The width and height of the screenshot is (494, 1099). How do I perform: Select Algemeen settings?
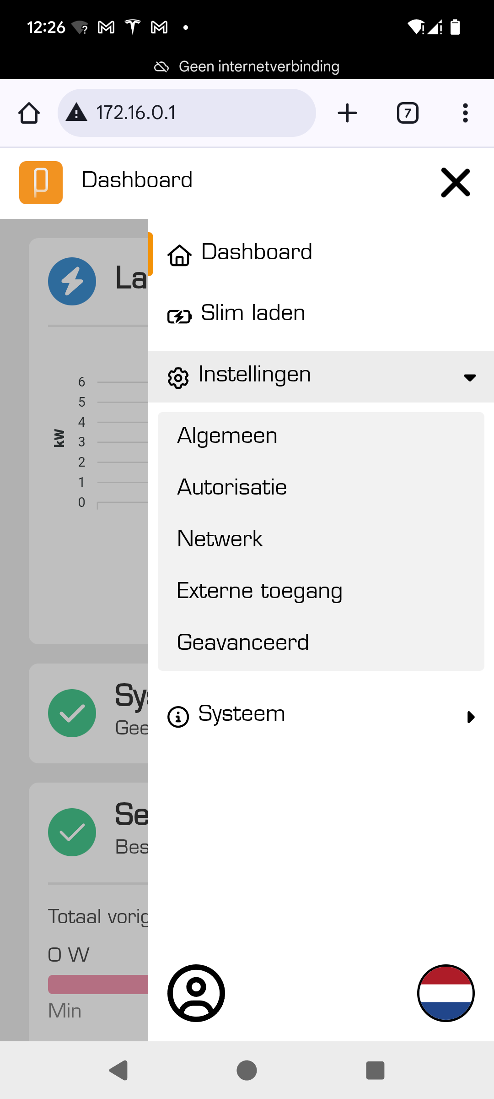tap(227, 435)
